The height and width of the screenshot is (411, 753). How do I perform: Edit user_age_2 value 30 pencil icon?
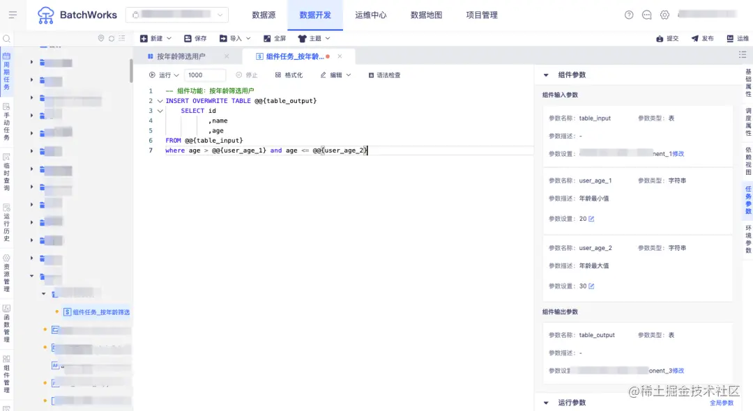591,286
